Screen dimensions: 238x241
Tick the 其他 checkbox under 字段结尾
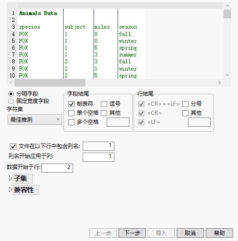click(x=104, y=113)
